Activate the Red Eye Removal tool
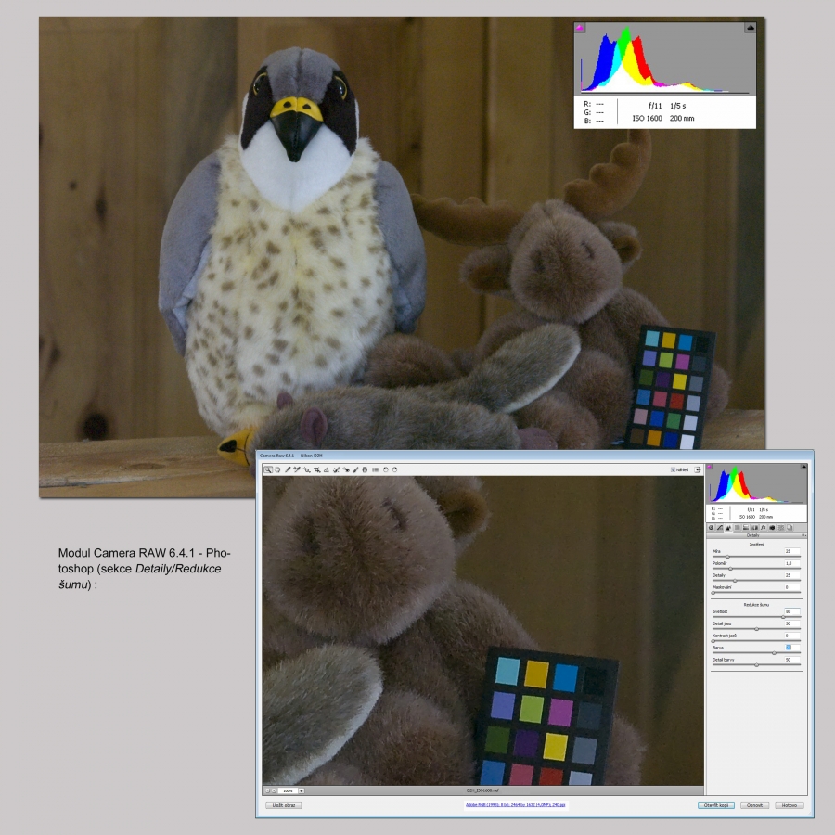Image resolution: width=835 pixels, height=835 pixels. 346,469
